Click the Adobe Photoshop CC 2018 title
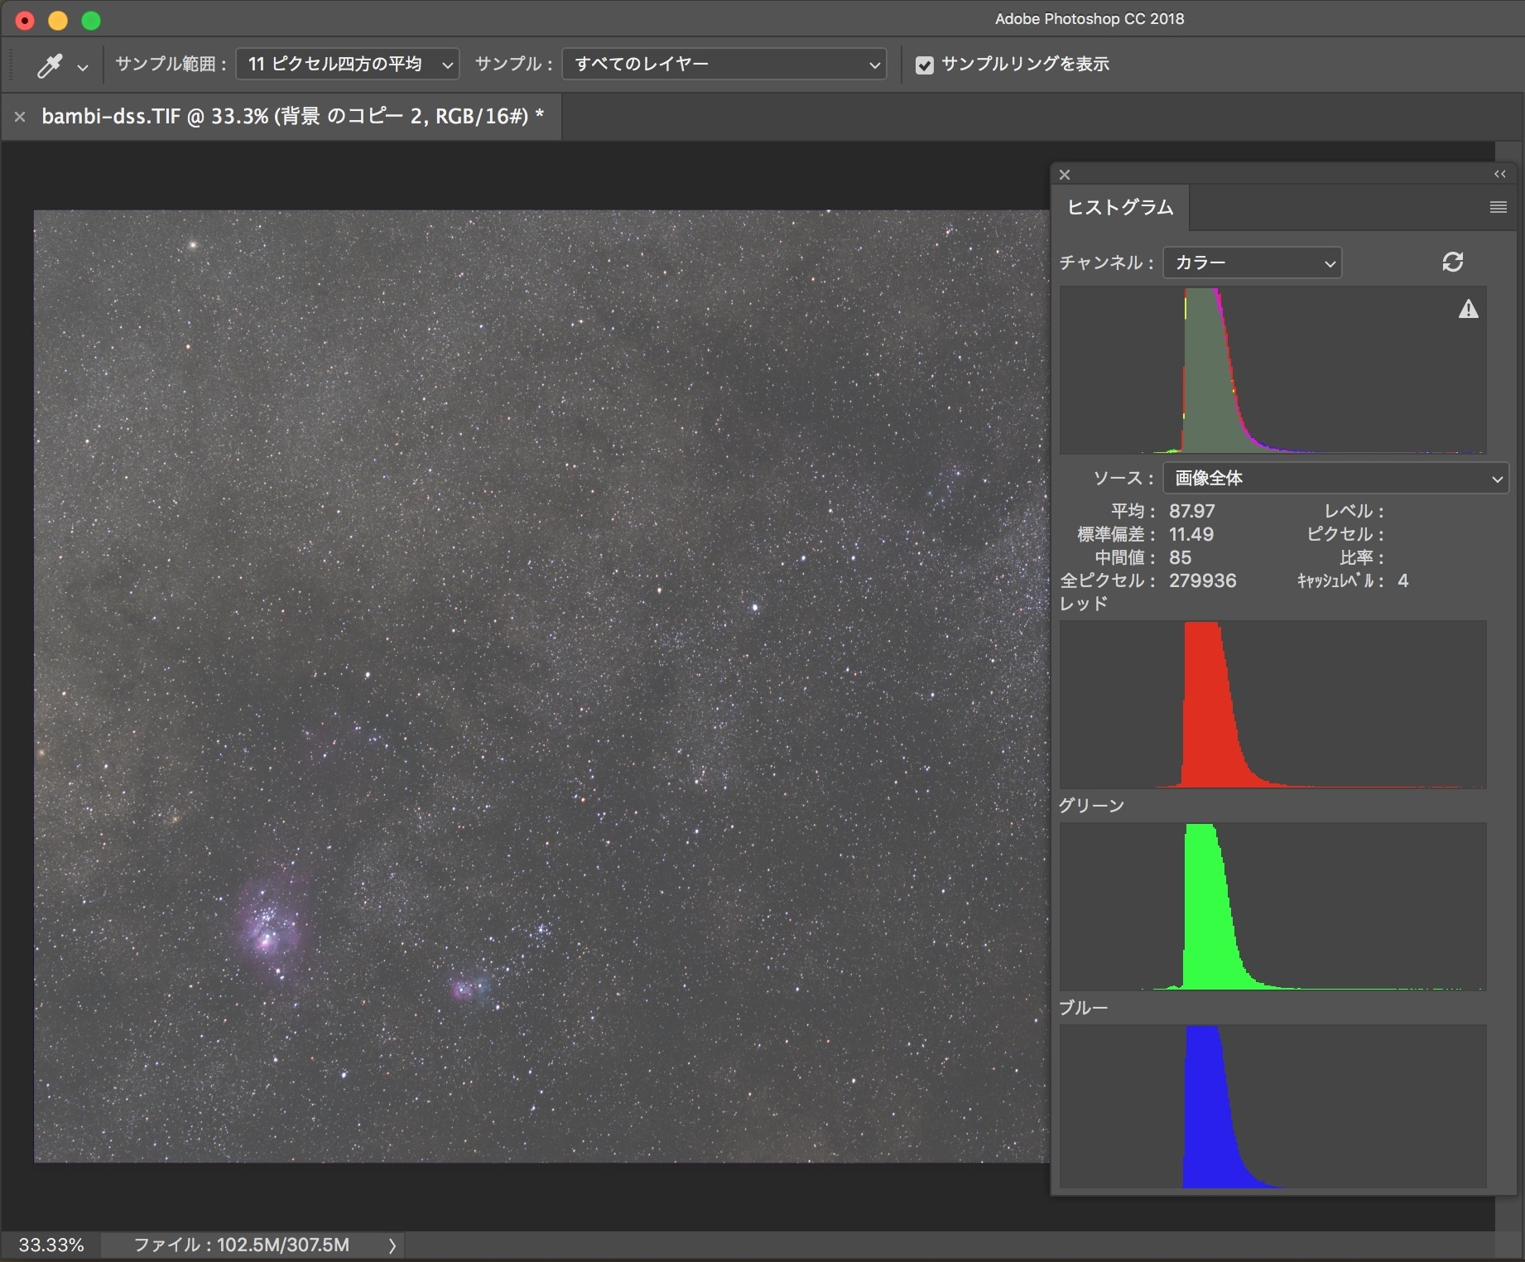Image resolution: width=1525 pixels, height=1262 pixels. (1090, 19)
